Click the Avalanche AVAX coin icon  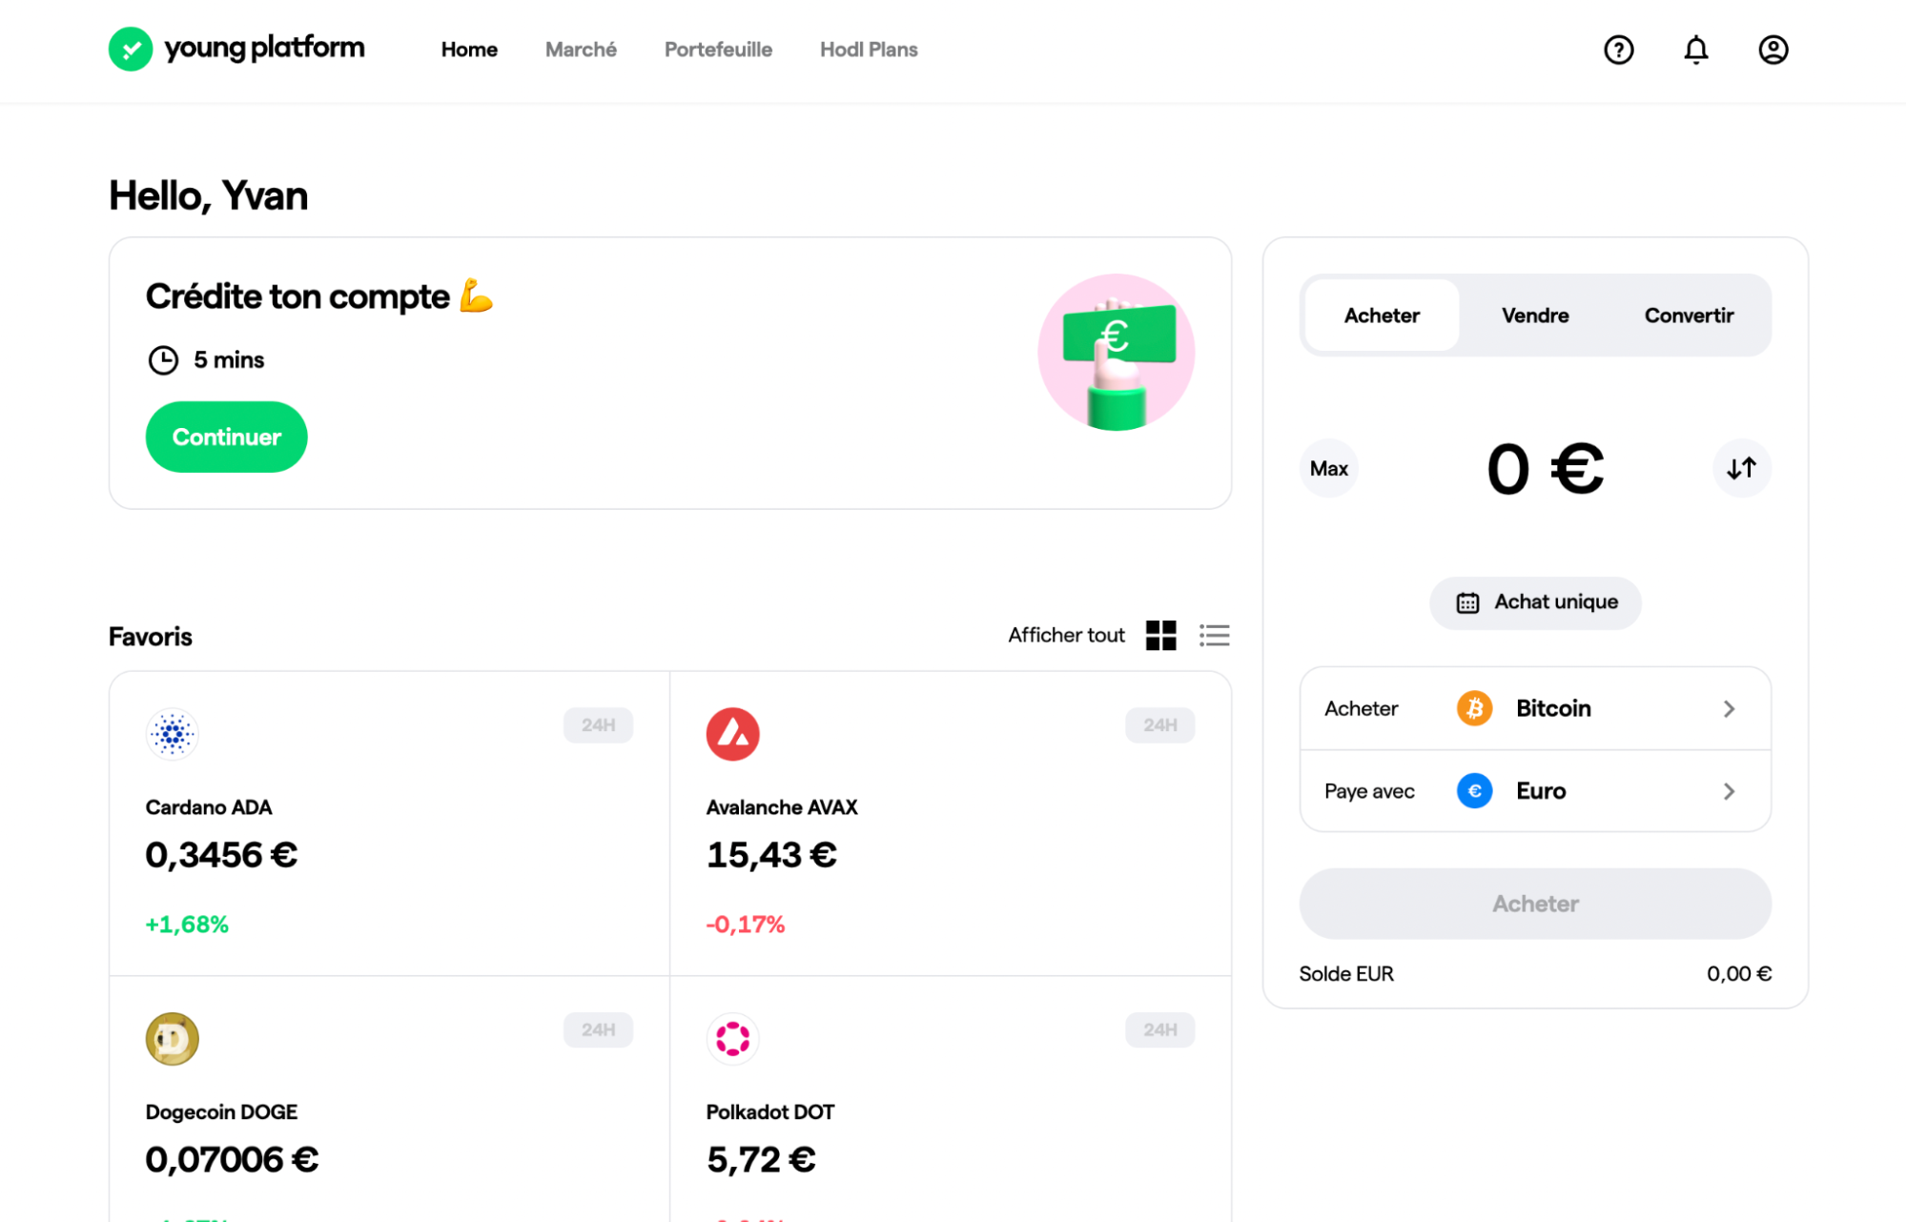click(x=732, y=734)
